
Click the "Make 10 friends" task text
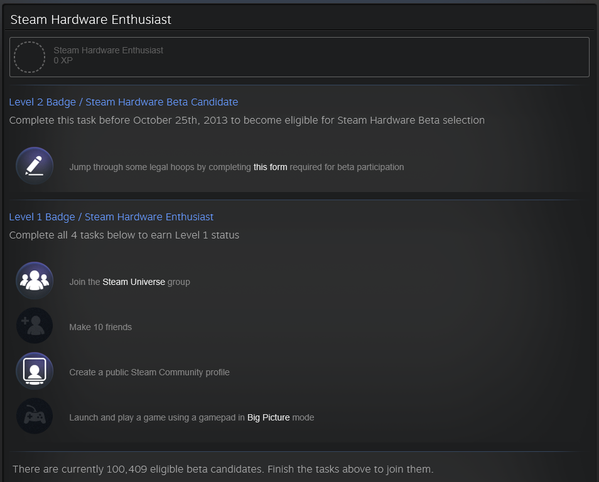100,327
